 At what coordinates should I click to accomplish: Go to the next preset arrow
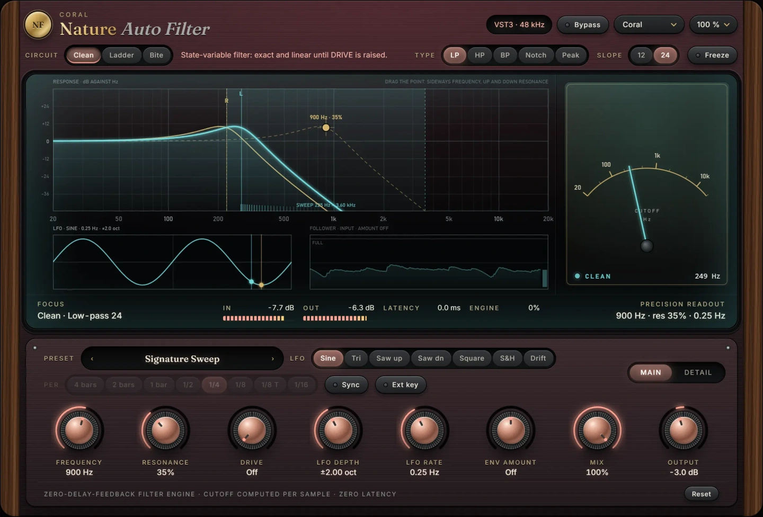pos(273,359)
